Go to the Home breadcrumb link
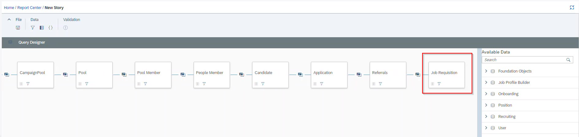 point(9,7)
